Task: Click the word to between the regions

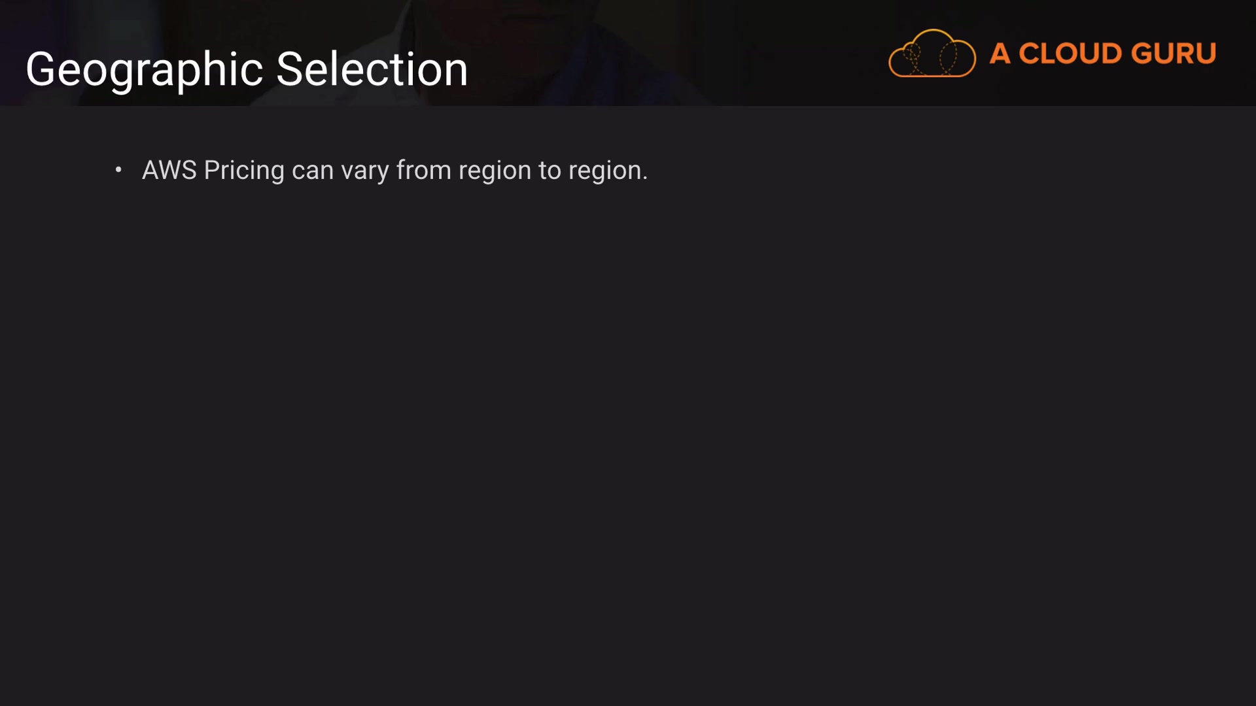Action: [549, 170]
